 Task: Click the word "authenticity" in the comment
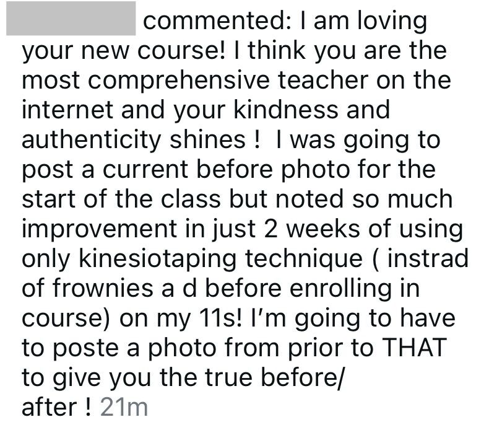[x=91, y=140]
